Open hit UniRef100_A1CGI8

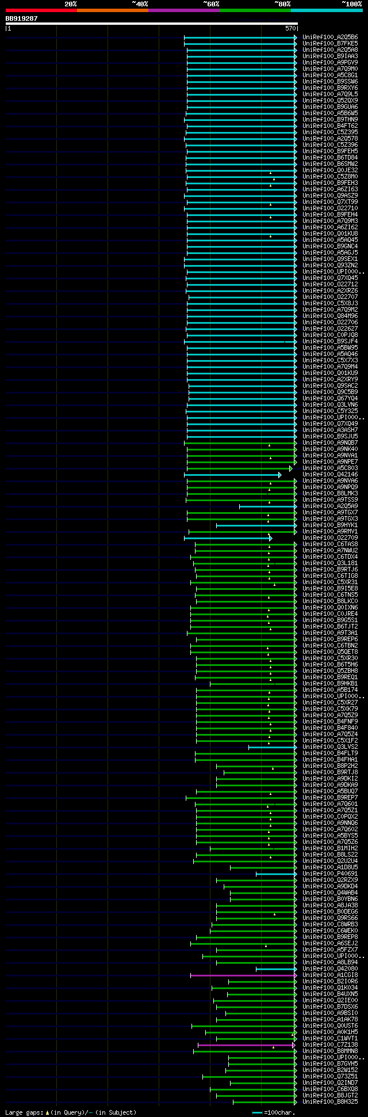coord(330,975)
